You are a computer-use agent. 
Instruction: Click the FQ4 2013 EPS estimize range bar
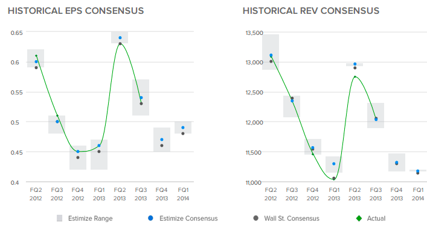click(162, 140)
